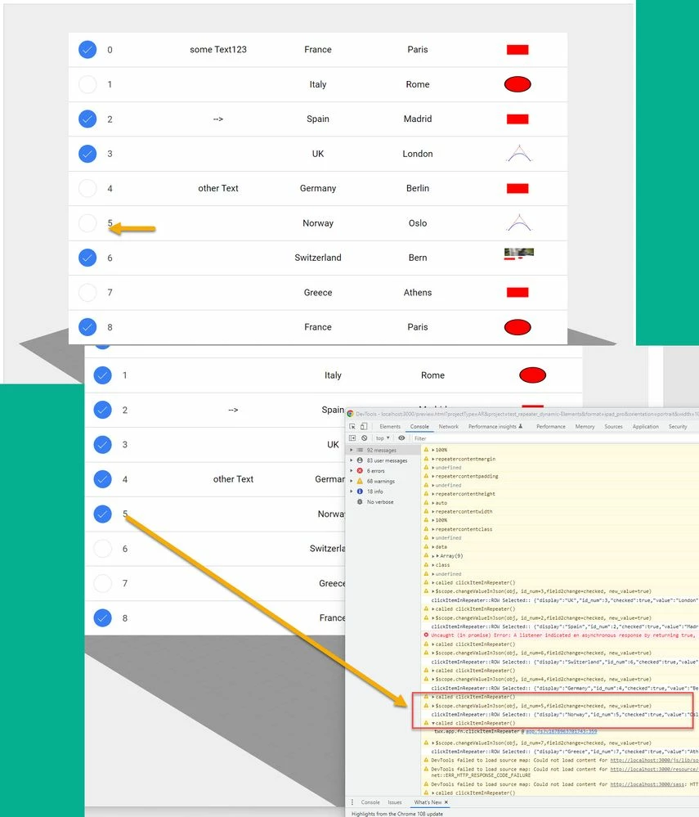Expand the 68 warnings group
The height and width of the screenshot is (817, 699).
[351, 481]
